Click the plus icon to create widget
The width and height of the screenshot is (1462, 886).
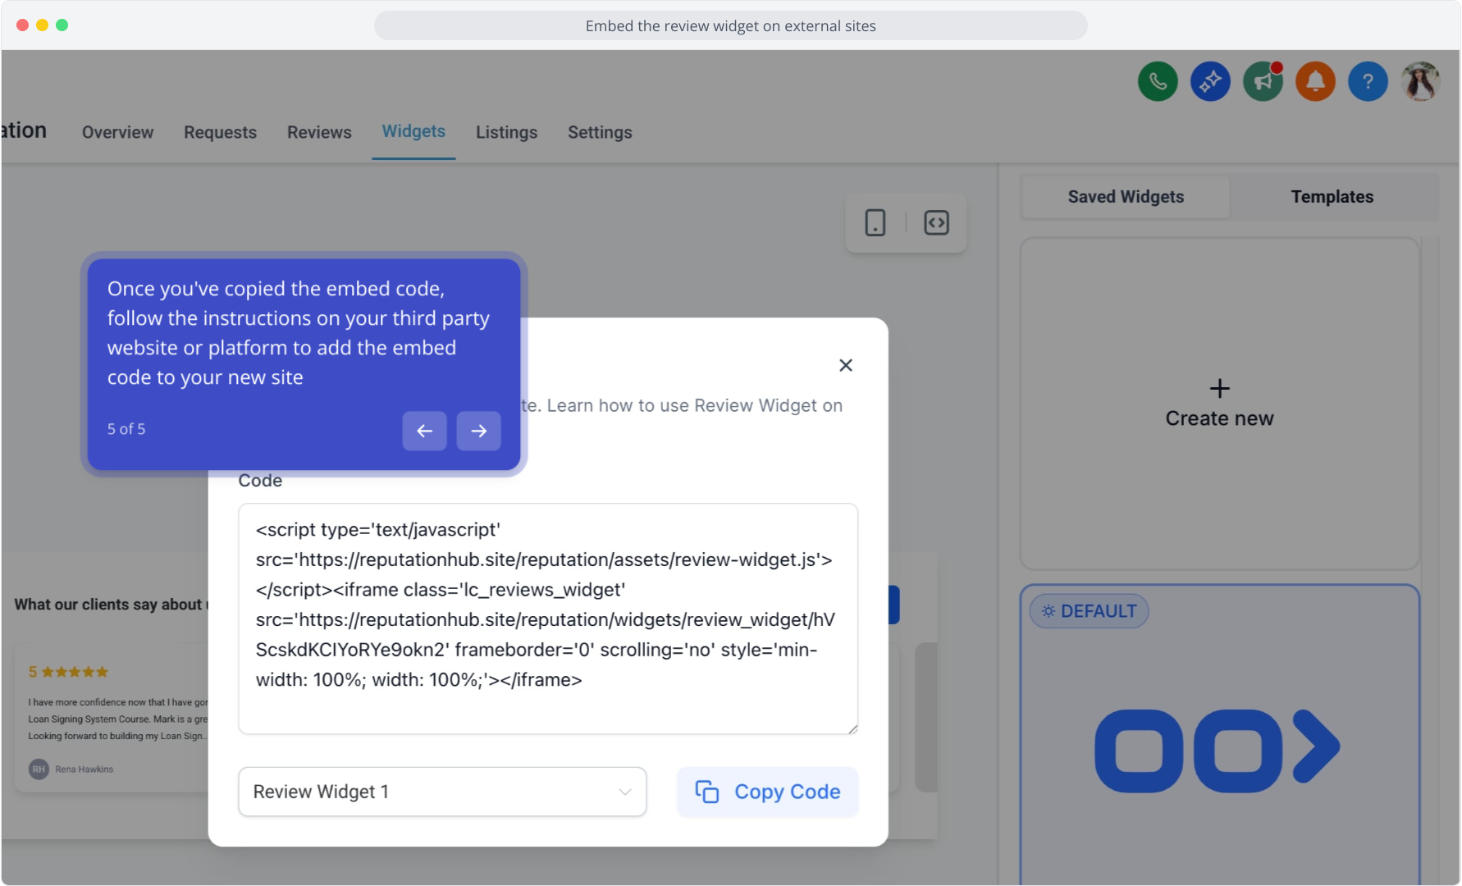1219,388
